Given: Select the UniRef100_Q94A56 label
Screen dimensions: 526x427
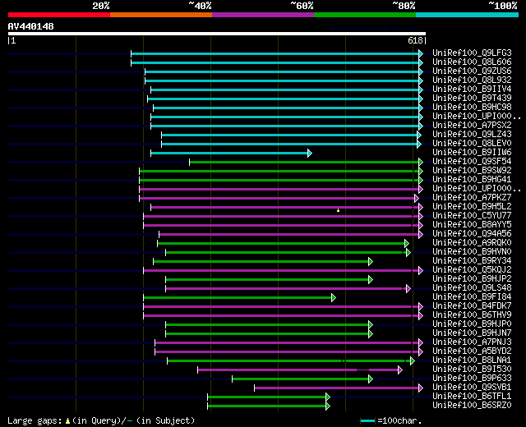Looking at the screenshot, I should point(472,234).
